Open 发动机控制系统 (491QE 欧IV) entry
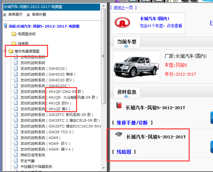This screenshot has height=172, width=213. click(46, 103)
